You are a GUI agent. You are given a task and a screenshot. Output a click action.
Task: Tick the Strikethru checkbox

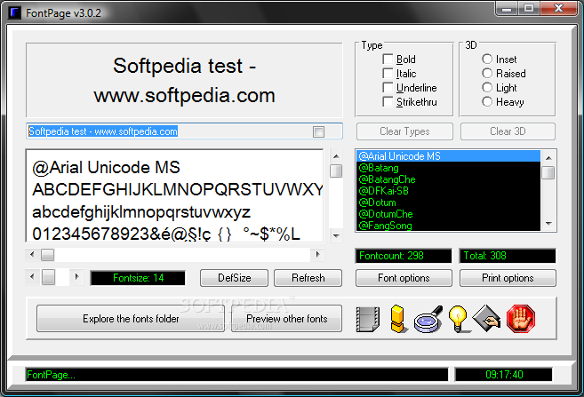[388, 101]
